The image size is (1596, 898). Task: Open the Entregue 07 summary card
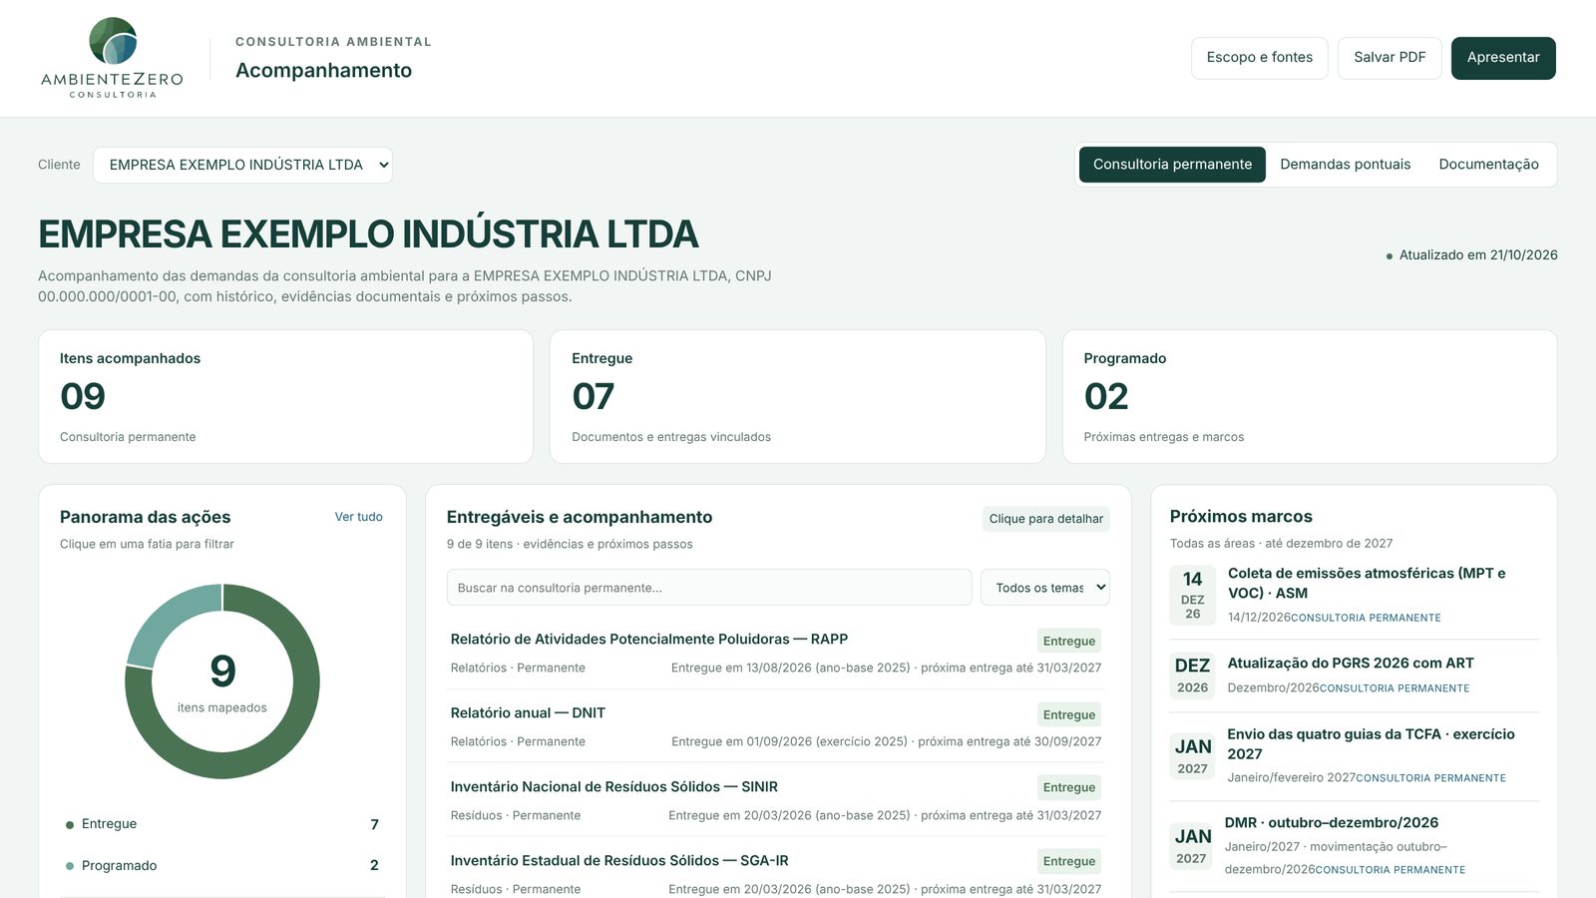(x=797, y=396)
